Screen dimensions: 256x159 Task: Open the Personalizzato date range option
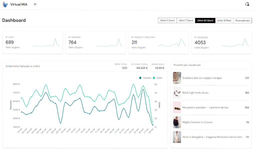pos(242,20)
